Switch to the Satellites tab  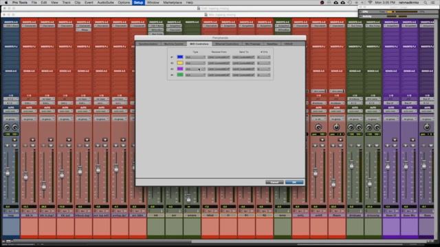click(272, 44)
